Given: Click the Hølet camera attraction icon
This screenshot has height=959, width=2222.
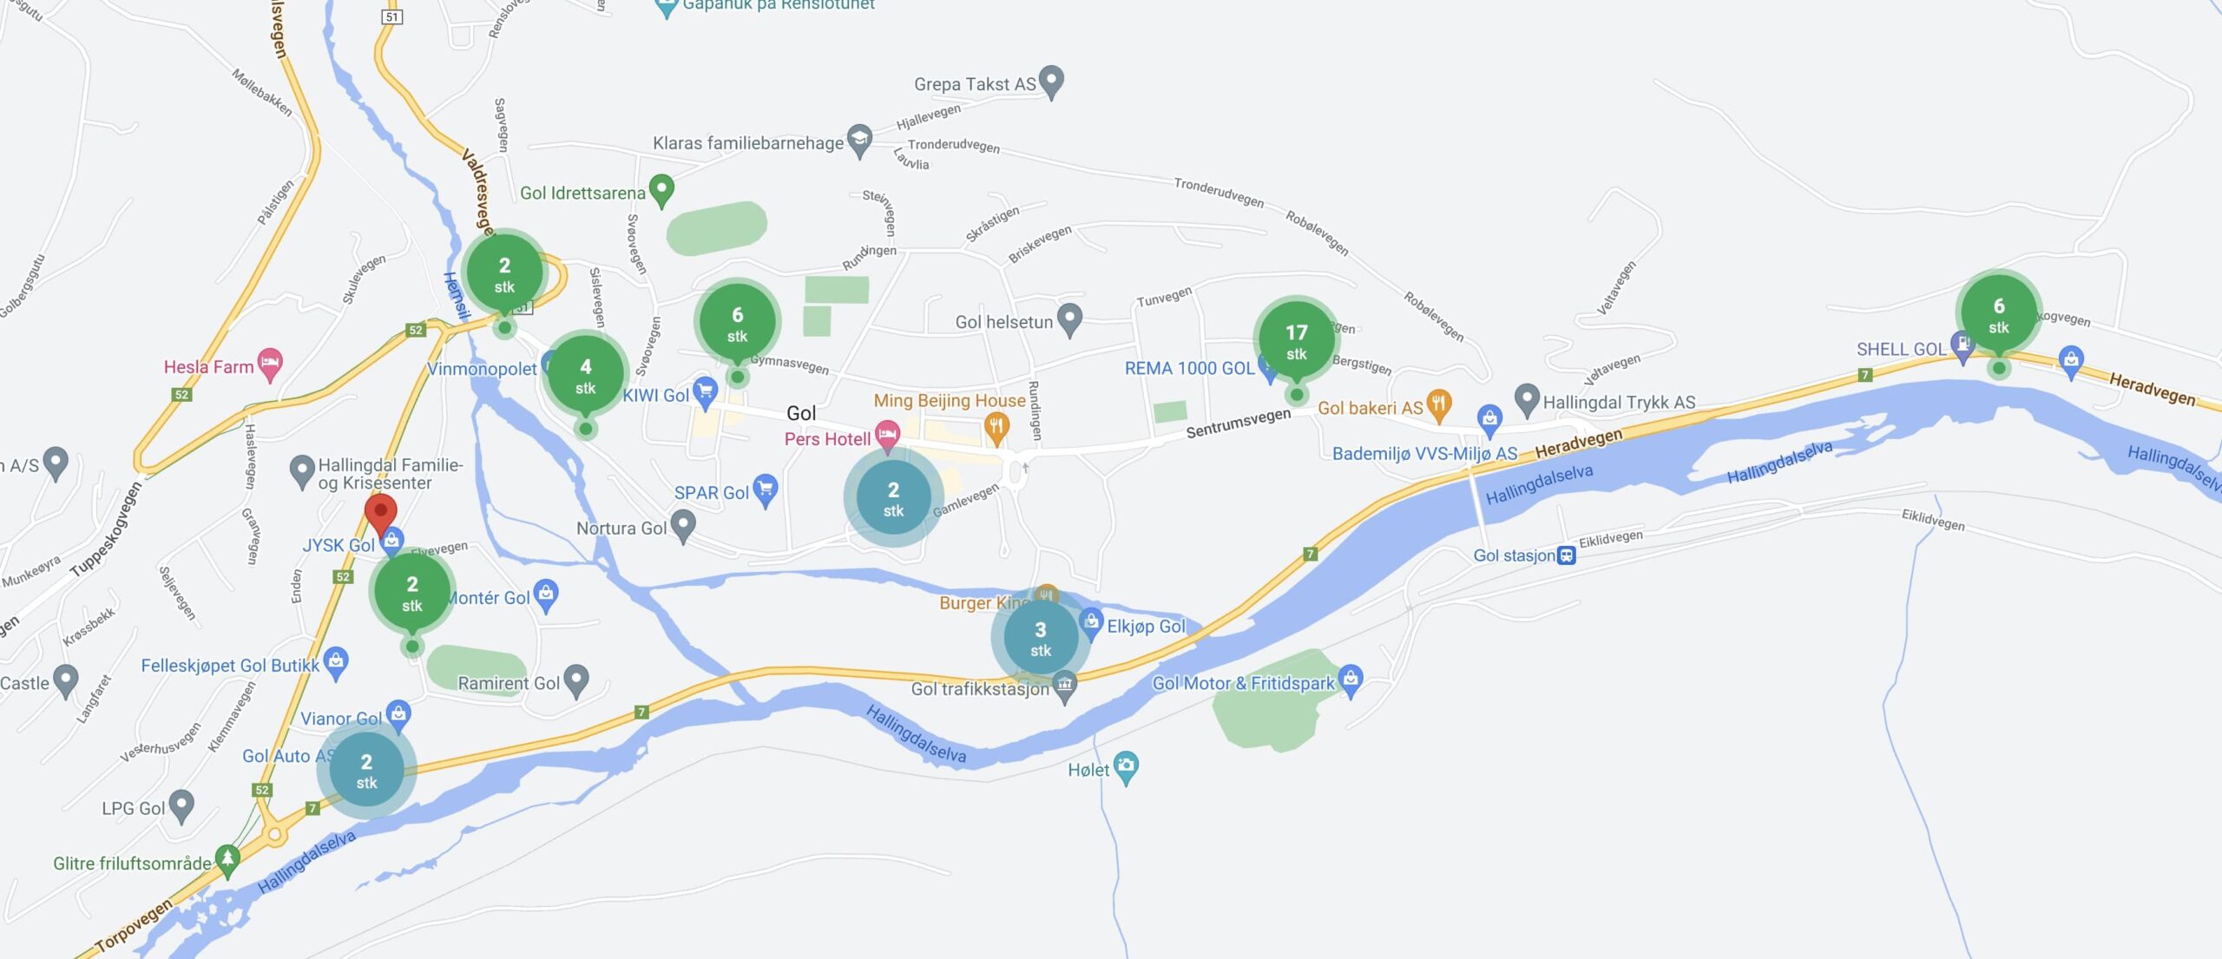Looking at the screenshot, I should [1126, 768].
